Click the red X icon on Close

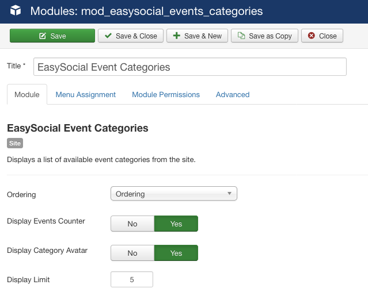pyautogui.click(x=311, y=36)
